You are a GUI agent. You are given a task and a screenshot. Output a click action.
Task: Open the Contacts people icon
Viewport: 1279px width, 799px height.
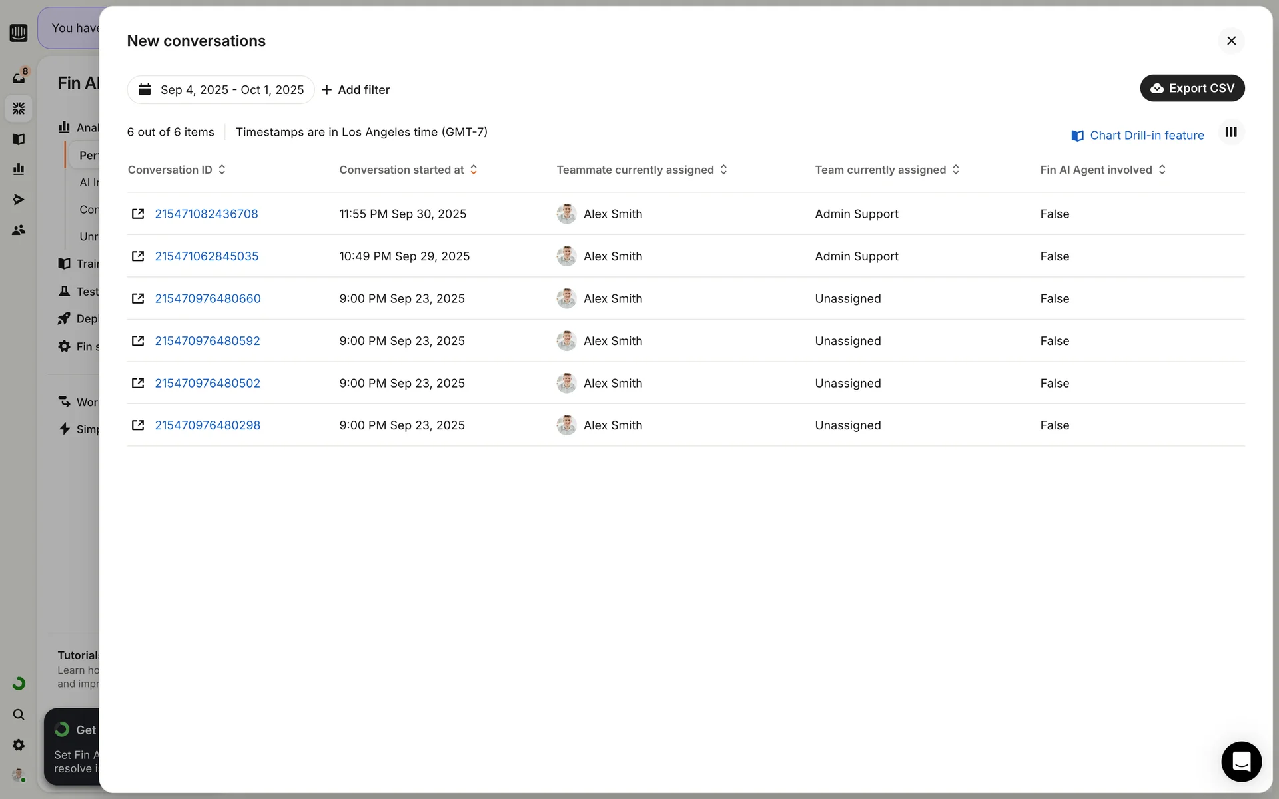pos(19,230)
